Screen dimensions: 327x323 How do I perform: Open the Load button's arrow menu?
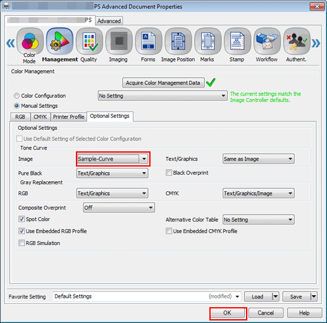click(276, 296)
